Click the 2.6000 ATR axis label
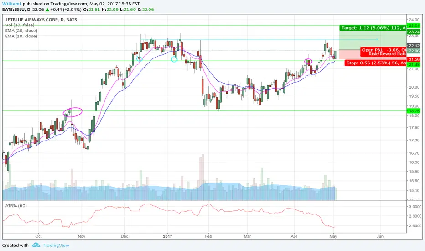Screen dimensions: 425x251 point(415,226)
